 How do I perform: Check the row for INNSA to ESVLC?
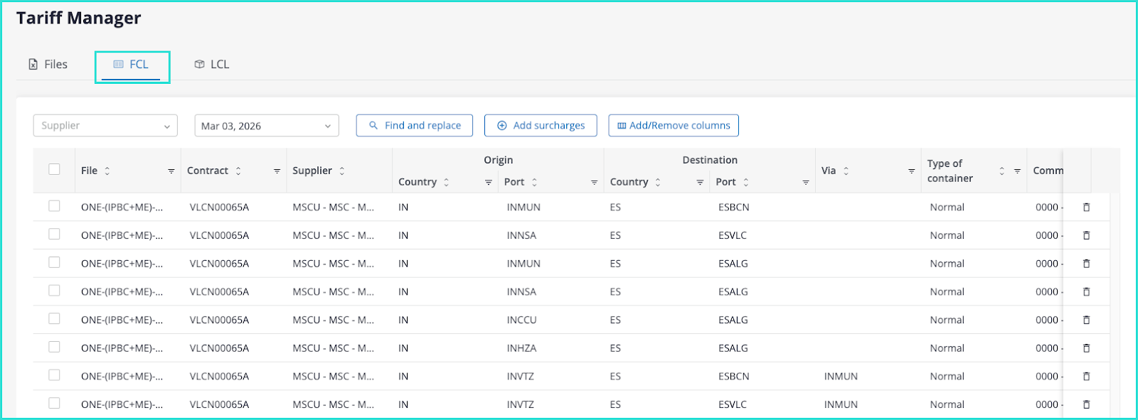tap(54, 235)
